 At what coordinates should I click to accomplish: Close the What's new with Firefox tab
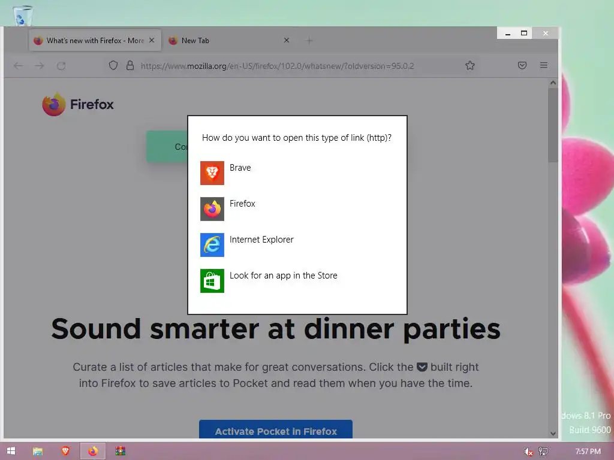coord(152,40)
